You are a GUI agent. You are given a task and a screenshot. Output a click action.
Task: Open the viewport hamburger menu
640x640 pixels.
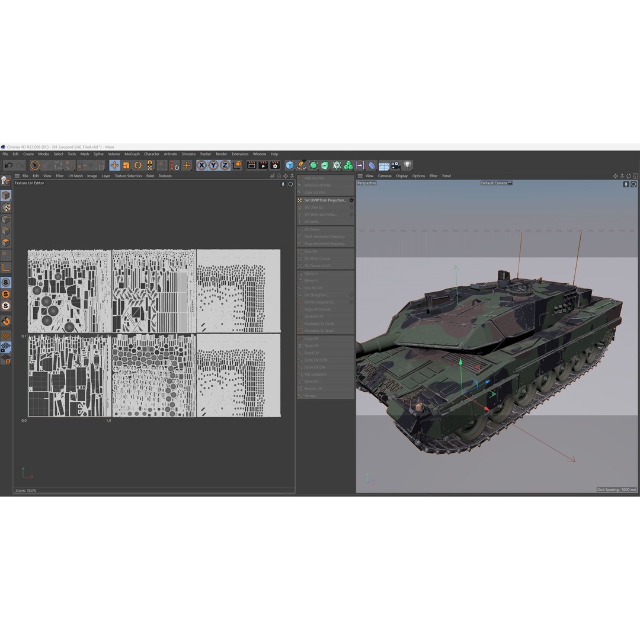[360, 175]
